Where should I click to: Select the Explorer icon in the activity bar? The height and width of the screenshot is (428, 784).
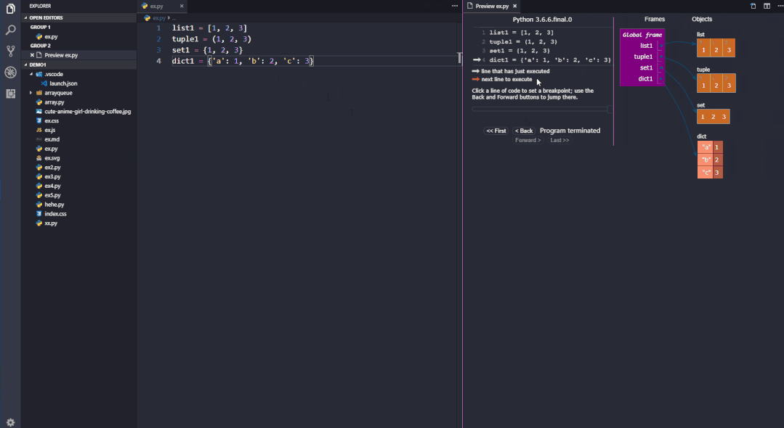[10, 9]
